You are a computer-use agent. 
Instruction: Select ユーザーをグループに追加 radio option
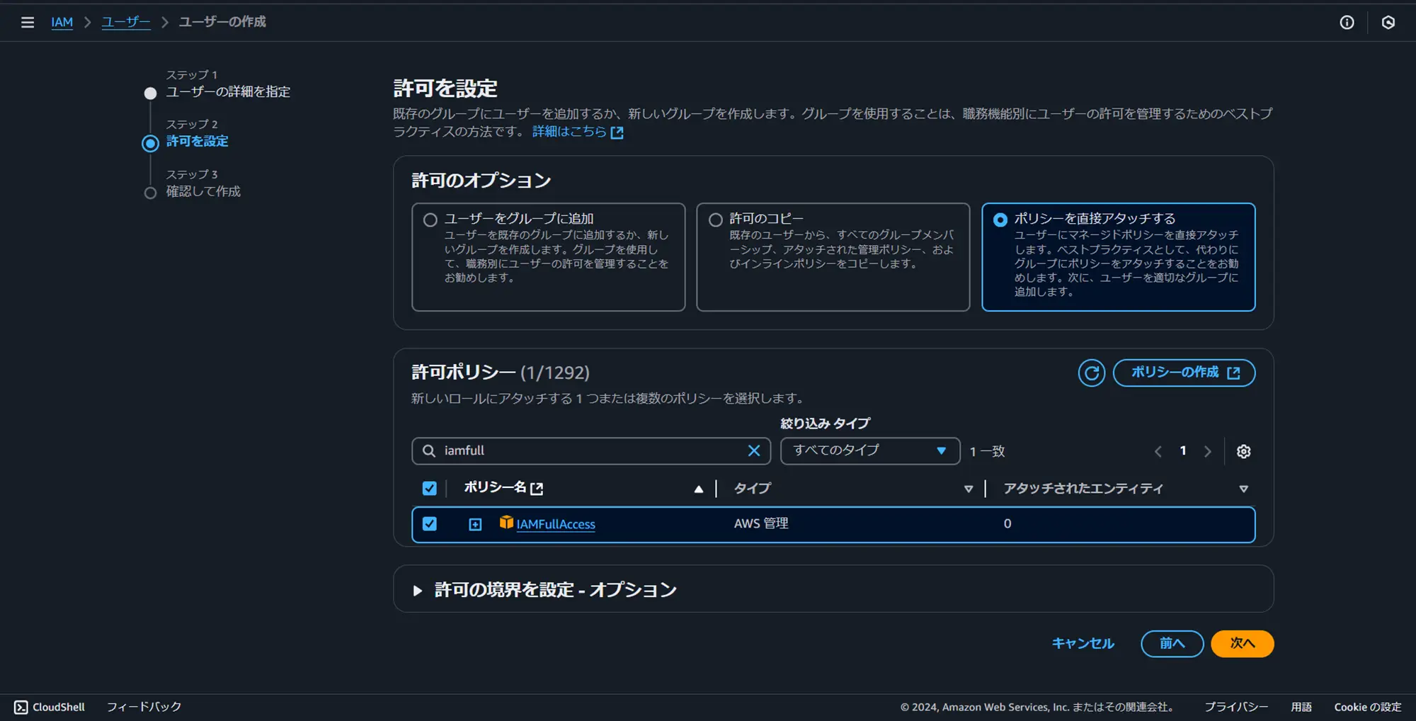(x=430, y=220)
